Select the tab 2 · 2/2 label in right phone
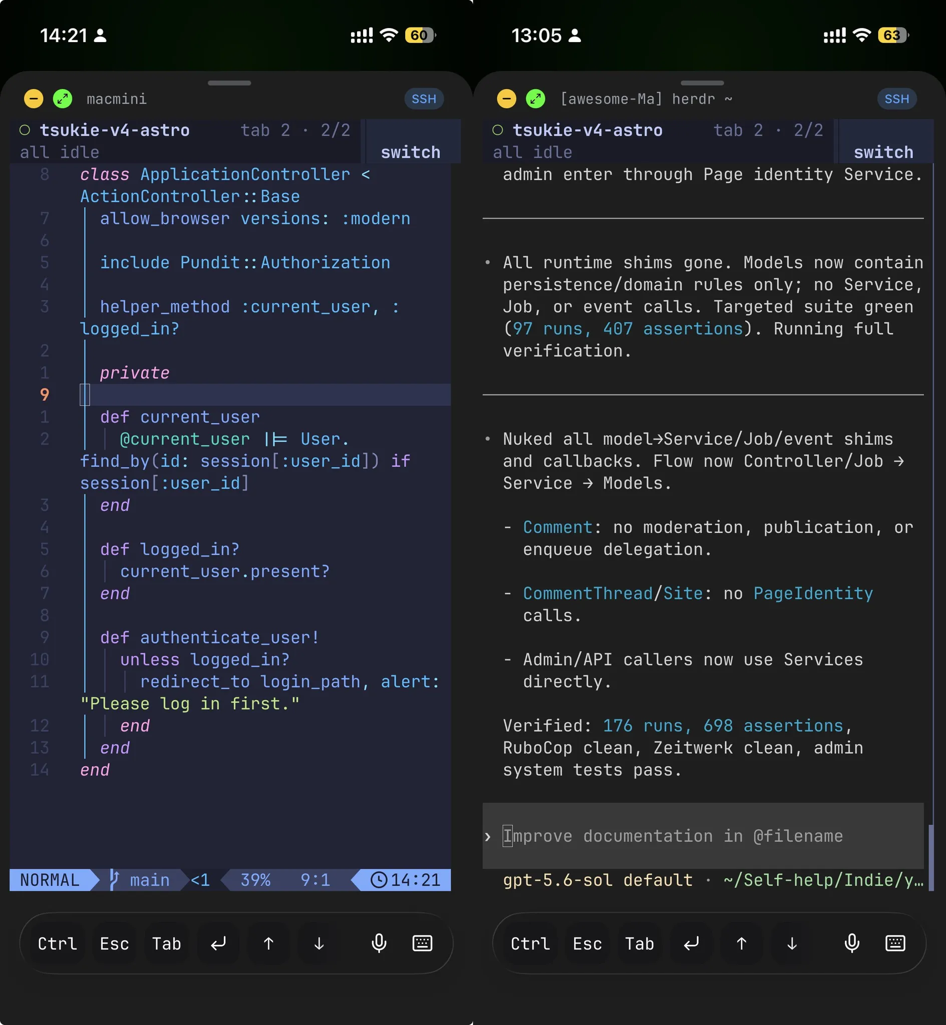Screen dimensions: 946x1025 point(768,130)
